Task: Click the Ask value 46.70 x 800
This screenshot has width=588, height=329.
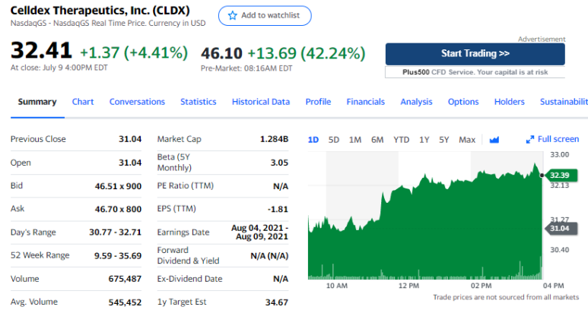Action: [x=118, y=209]
